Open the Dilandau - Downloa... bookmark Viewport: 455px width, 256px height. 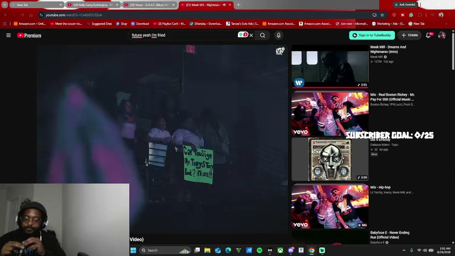(206, 24)
